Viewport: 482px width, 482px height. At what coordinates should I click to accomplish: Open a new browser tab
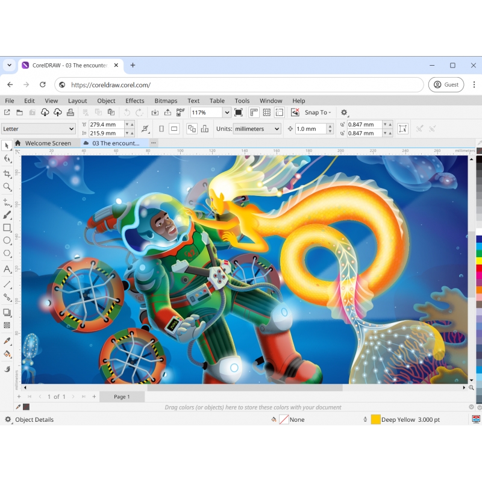pos(133,65)
